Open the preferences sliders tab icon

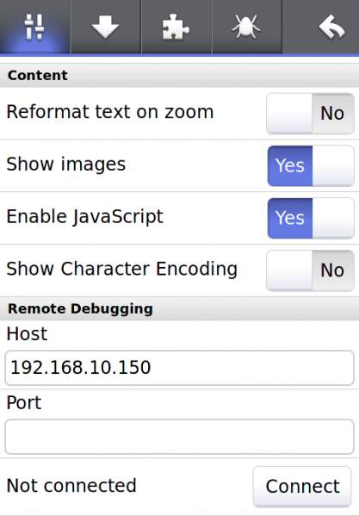point(34,27)
